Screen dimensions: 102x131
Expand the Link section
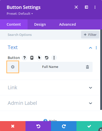pyautogui.click(x=91, y=88)
